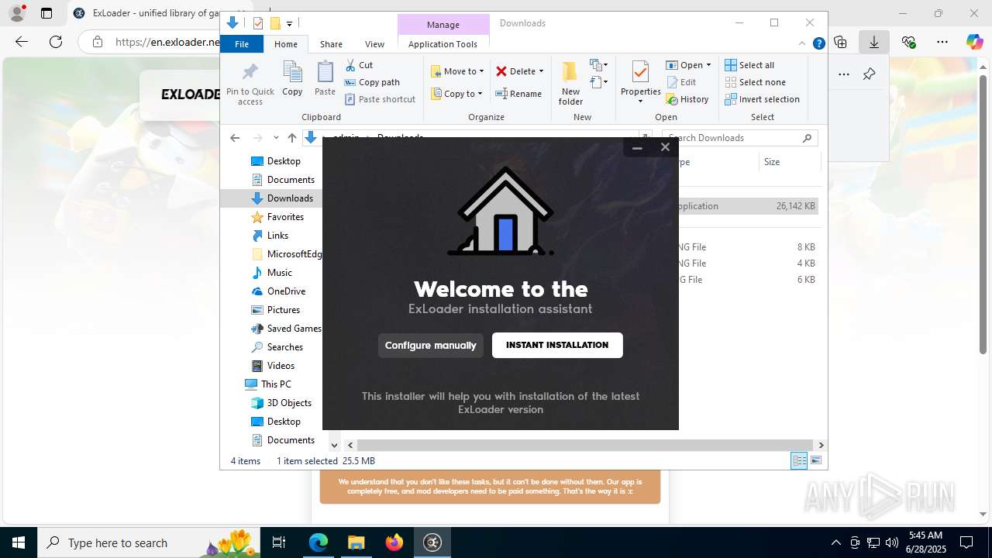Pin to Quick access in Explorer ribbon

pyautogui.click(x=250, y=84)
